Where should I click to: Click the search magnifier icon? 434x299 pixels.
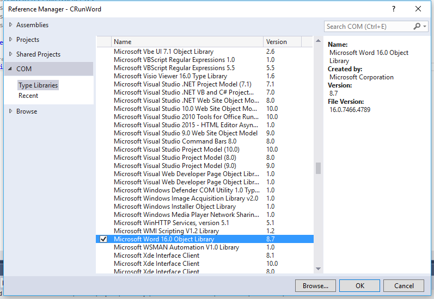[x=417, y=26]
